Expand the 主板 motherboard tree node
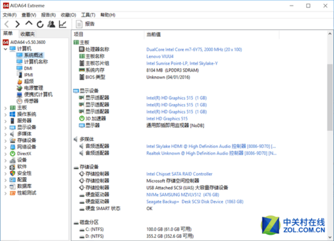334x241 pixels. (5, 108)
